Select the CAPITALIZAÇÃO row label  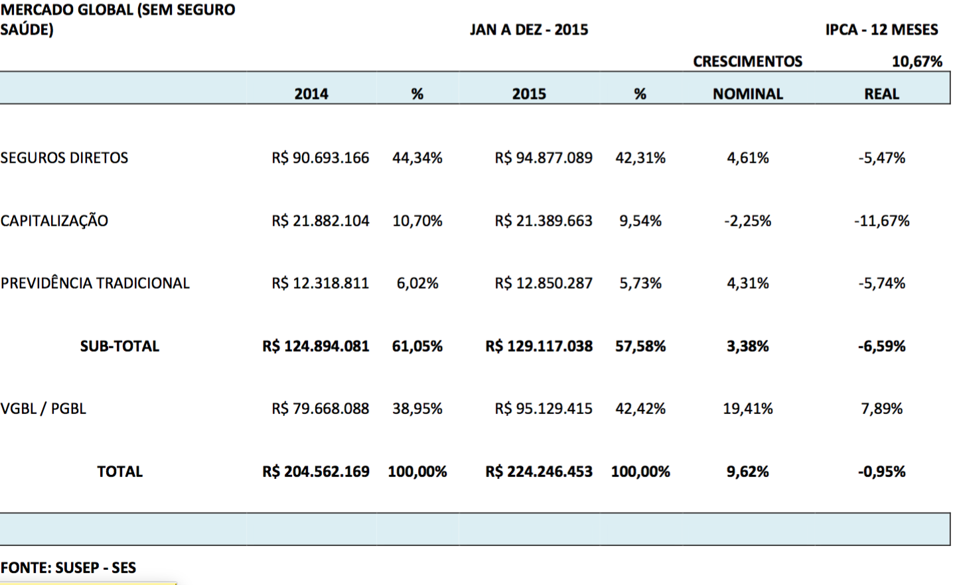(x=54, y=221)
